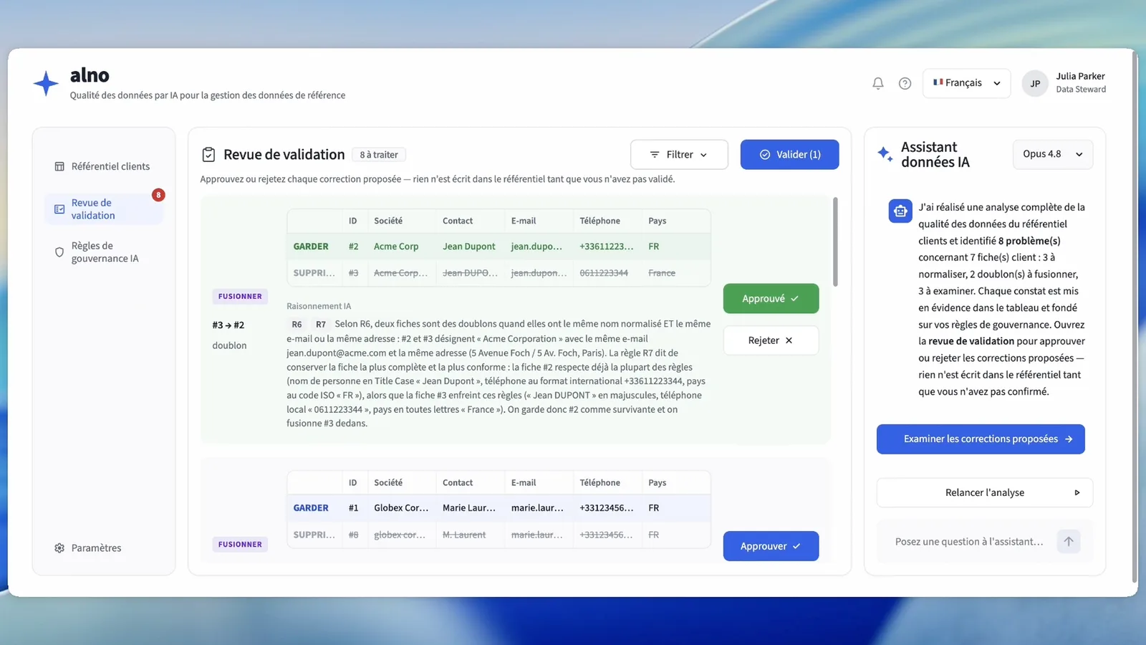Reject the #3 → #2 merge
Viewport: 1146px width, 645px height.
[771, 340]
